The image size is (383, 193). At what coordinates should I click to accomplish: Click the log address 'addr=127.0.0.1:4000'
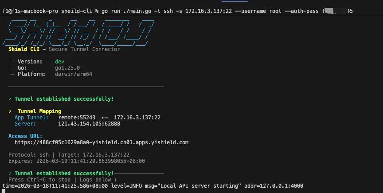point(274,186)
